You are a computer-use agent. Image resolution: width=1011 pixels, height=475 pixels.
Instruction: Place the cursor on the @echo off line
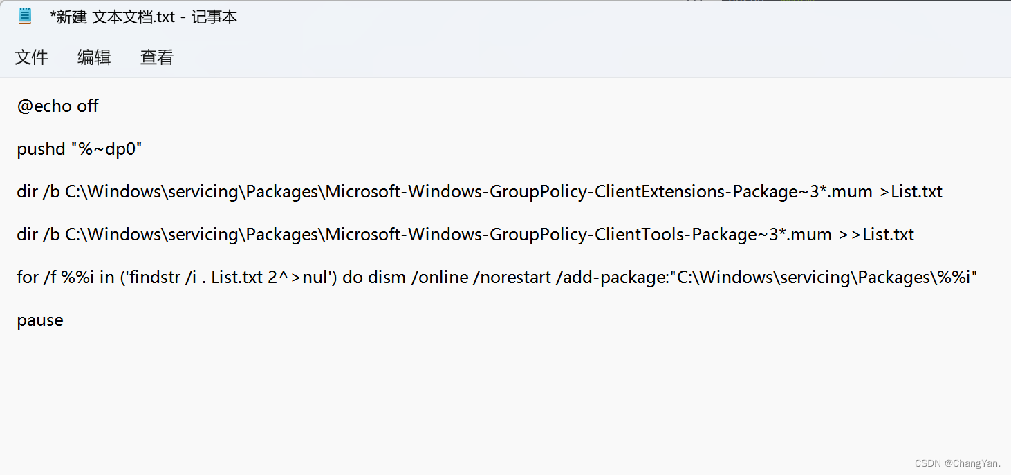57,106
